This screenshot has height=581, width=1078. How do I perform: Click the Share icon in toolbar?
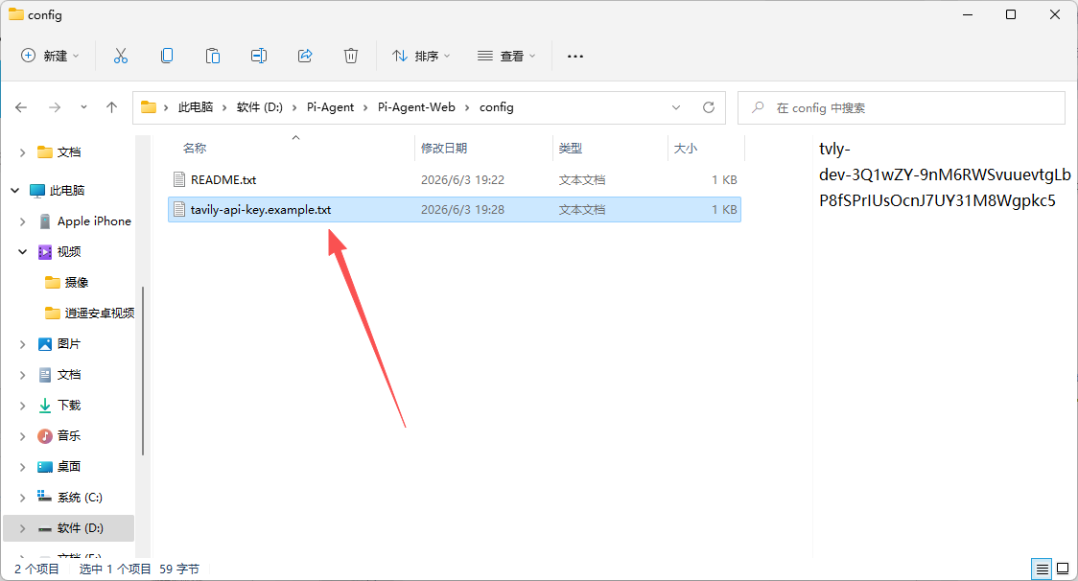click(x=305, y=56)
